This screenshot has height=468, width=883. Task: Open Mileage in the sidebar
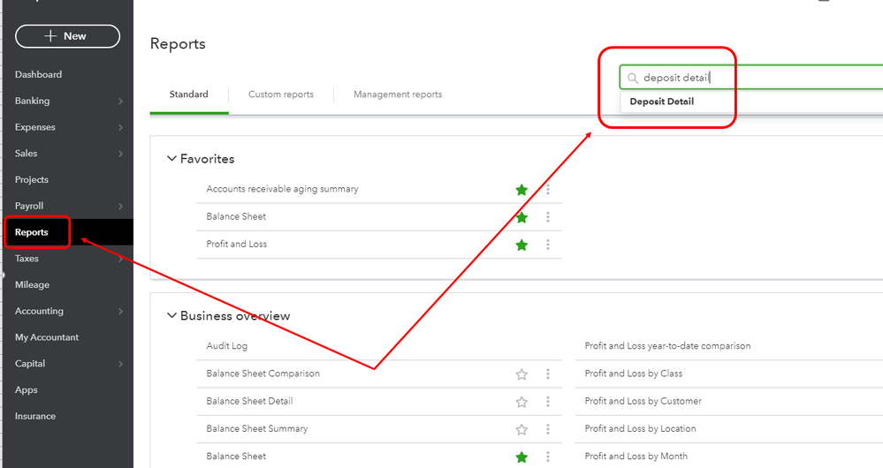32,284
